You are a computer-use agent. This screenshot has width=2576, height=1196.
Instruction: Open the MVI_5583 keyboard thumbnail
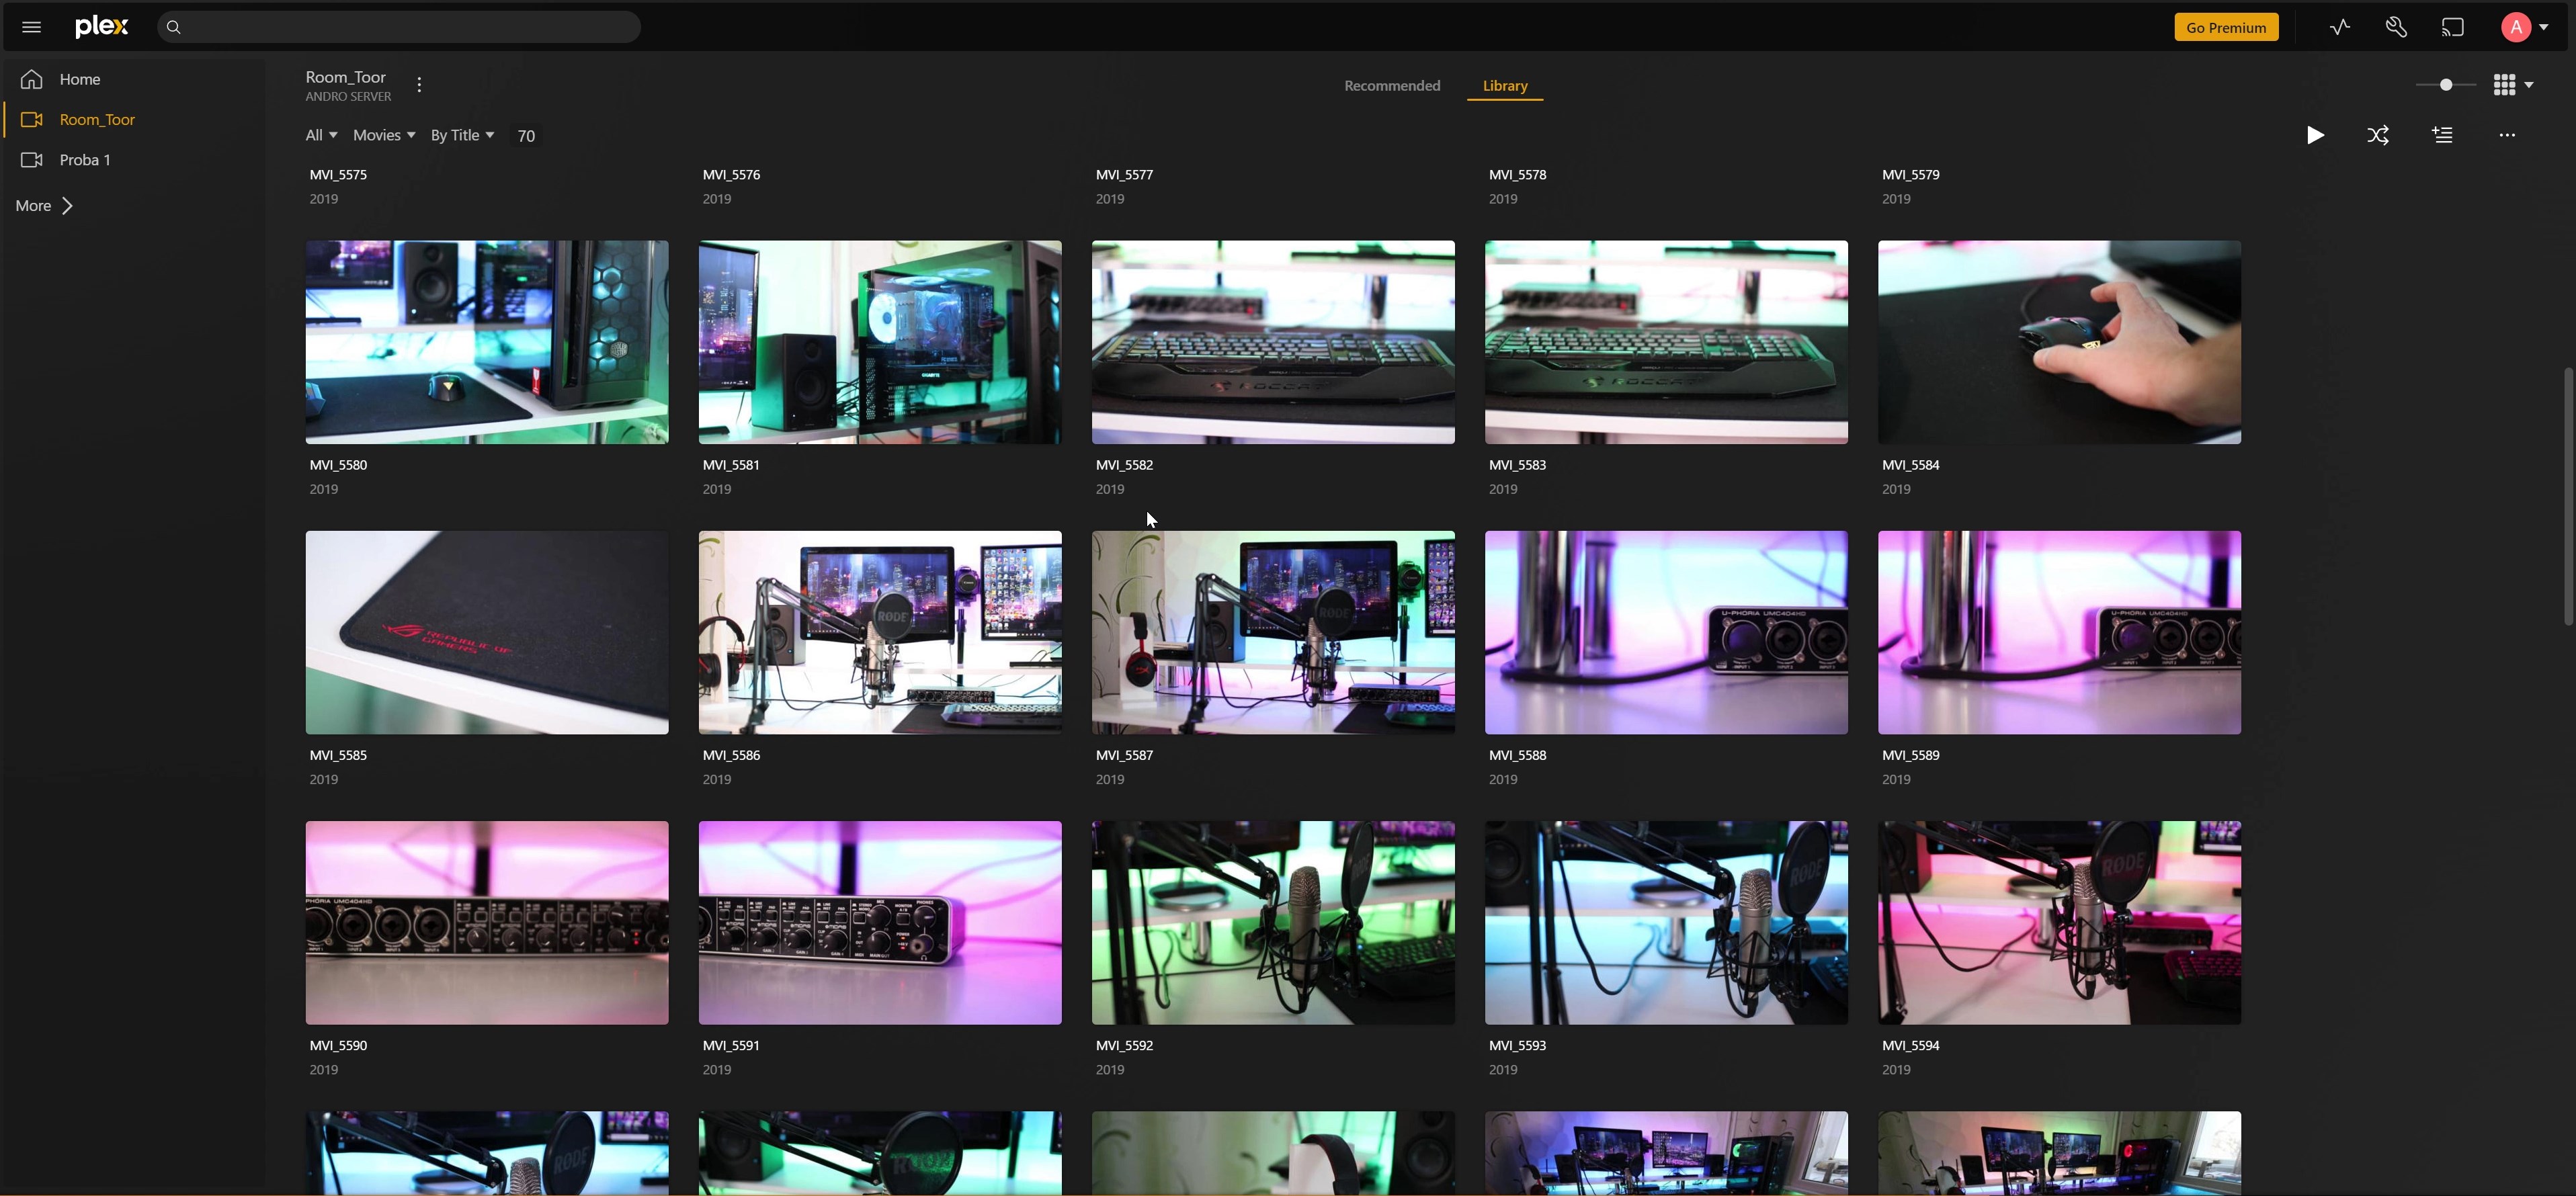pos(1666,342)
